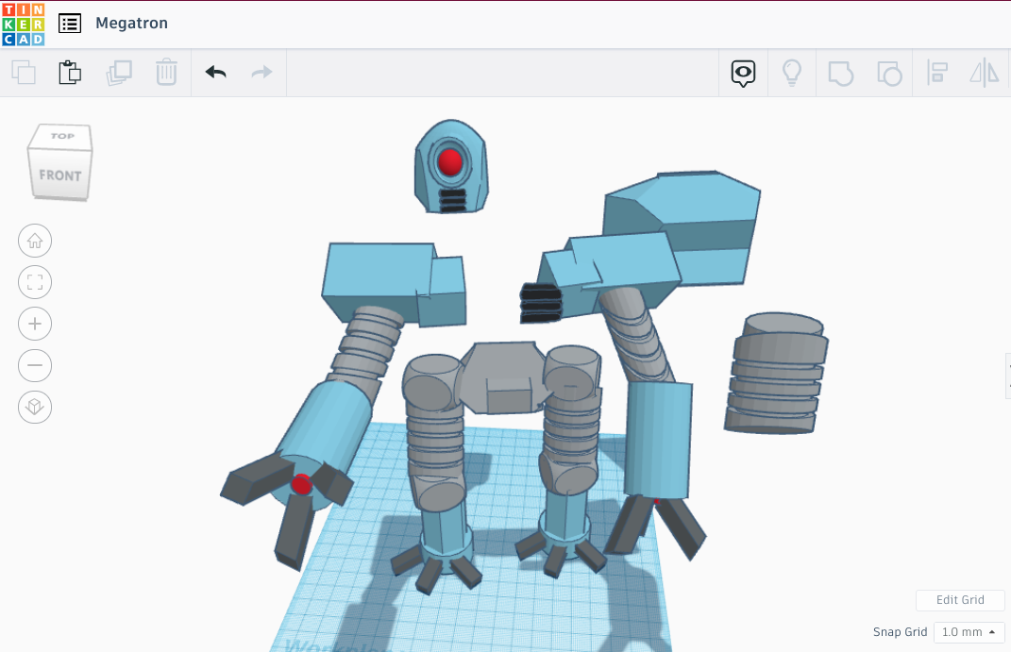The width and height of the screenshot is (1011, 652).
Task: Select the detached gray ribbed cylinder
Action: (776, 373)
